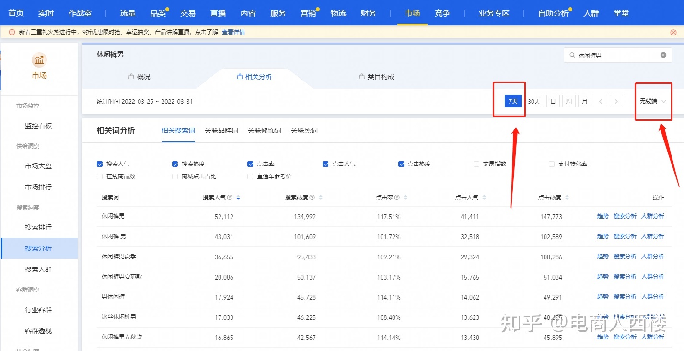Open 趋势 for 休闲裤男夏薄款 row
Viewport: 684px width, 351px height.
(603, 277)
